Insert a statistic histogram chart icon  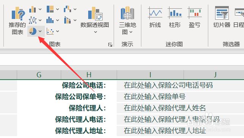coord(50,20)
